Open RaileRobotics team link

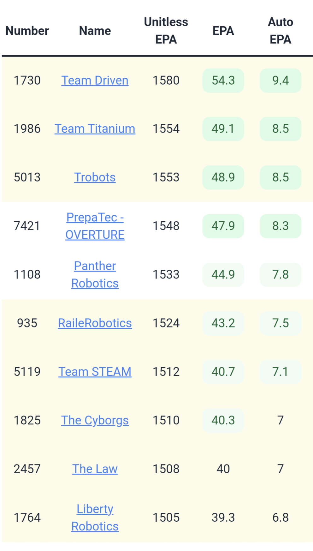95,323
